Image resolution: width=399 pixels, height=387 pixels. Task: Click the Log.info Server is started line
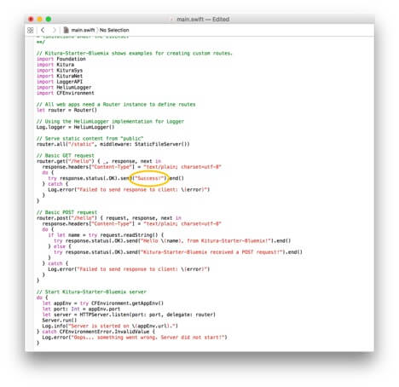tap(110, 326)
